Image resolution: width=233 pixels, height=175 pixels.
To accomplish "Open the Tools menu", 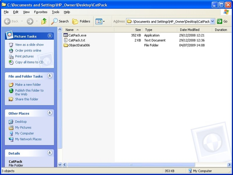I will [x=56, y=12].
